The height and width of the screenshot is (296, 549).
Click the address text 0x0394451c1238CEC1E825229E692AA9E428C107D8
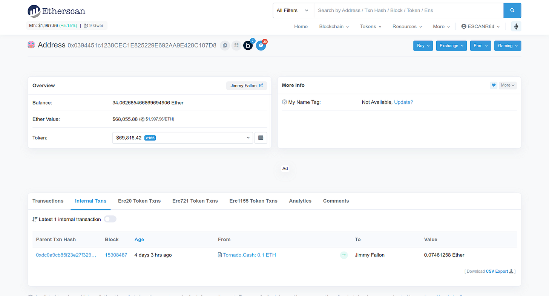click(142, 46)
